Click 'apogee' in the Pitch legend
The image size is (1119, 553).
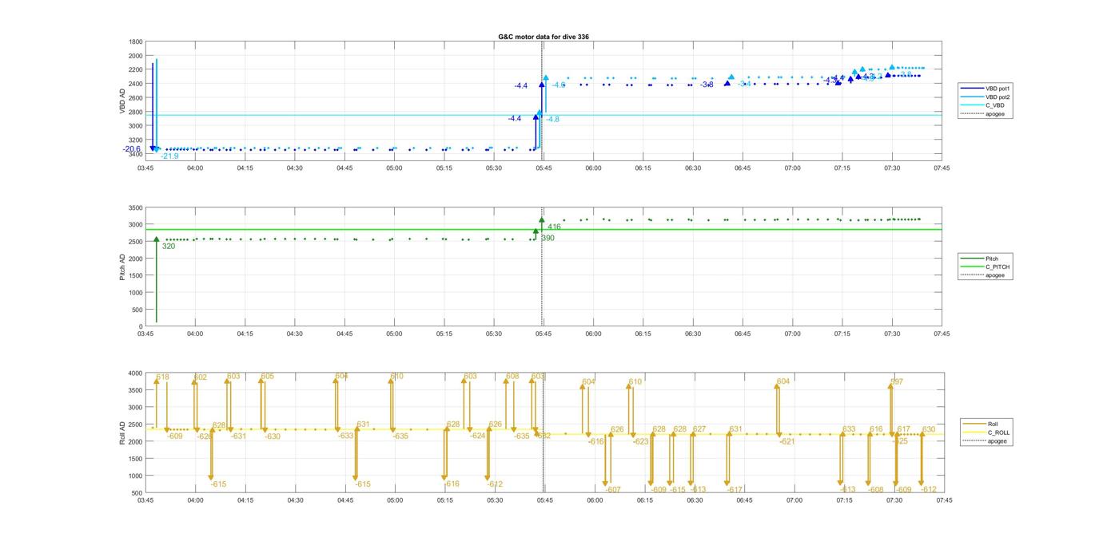(x=995, y=275)
